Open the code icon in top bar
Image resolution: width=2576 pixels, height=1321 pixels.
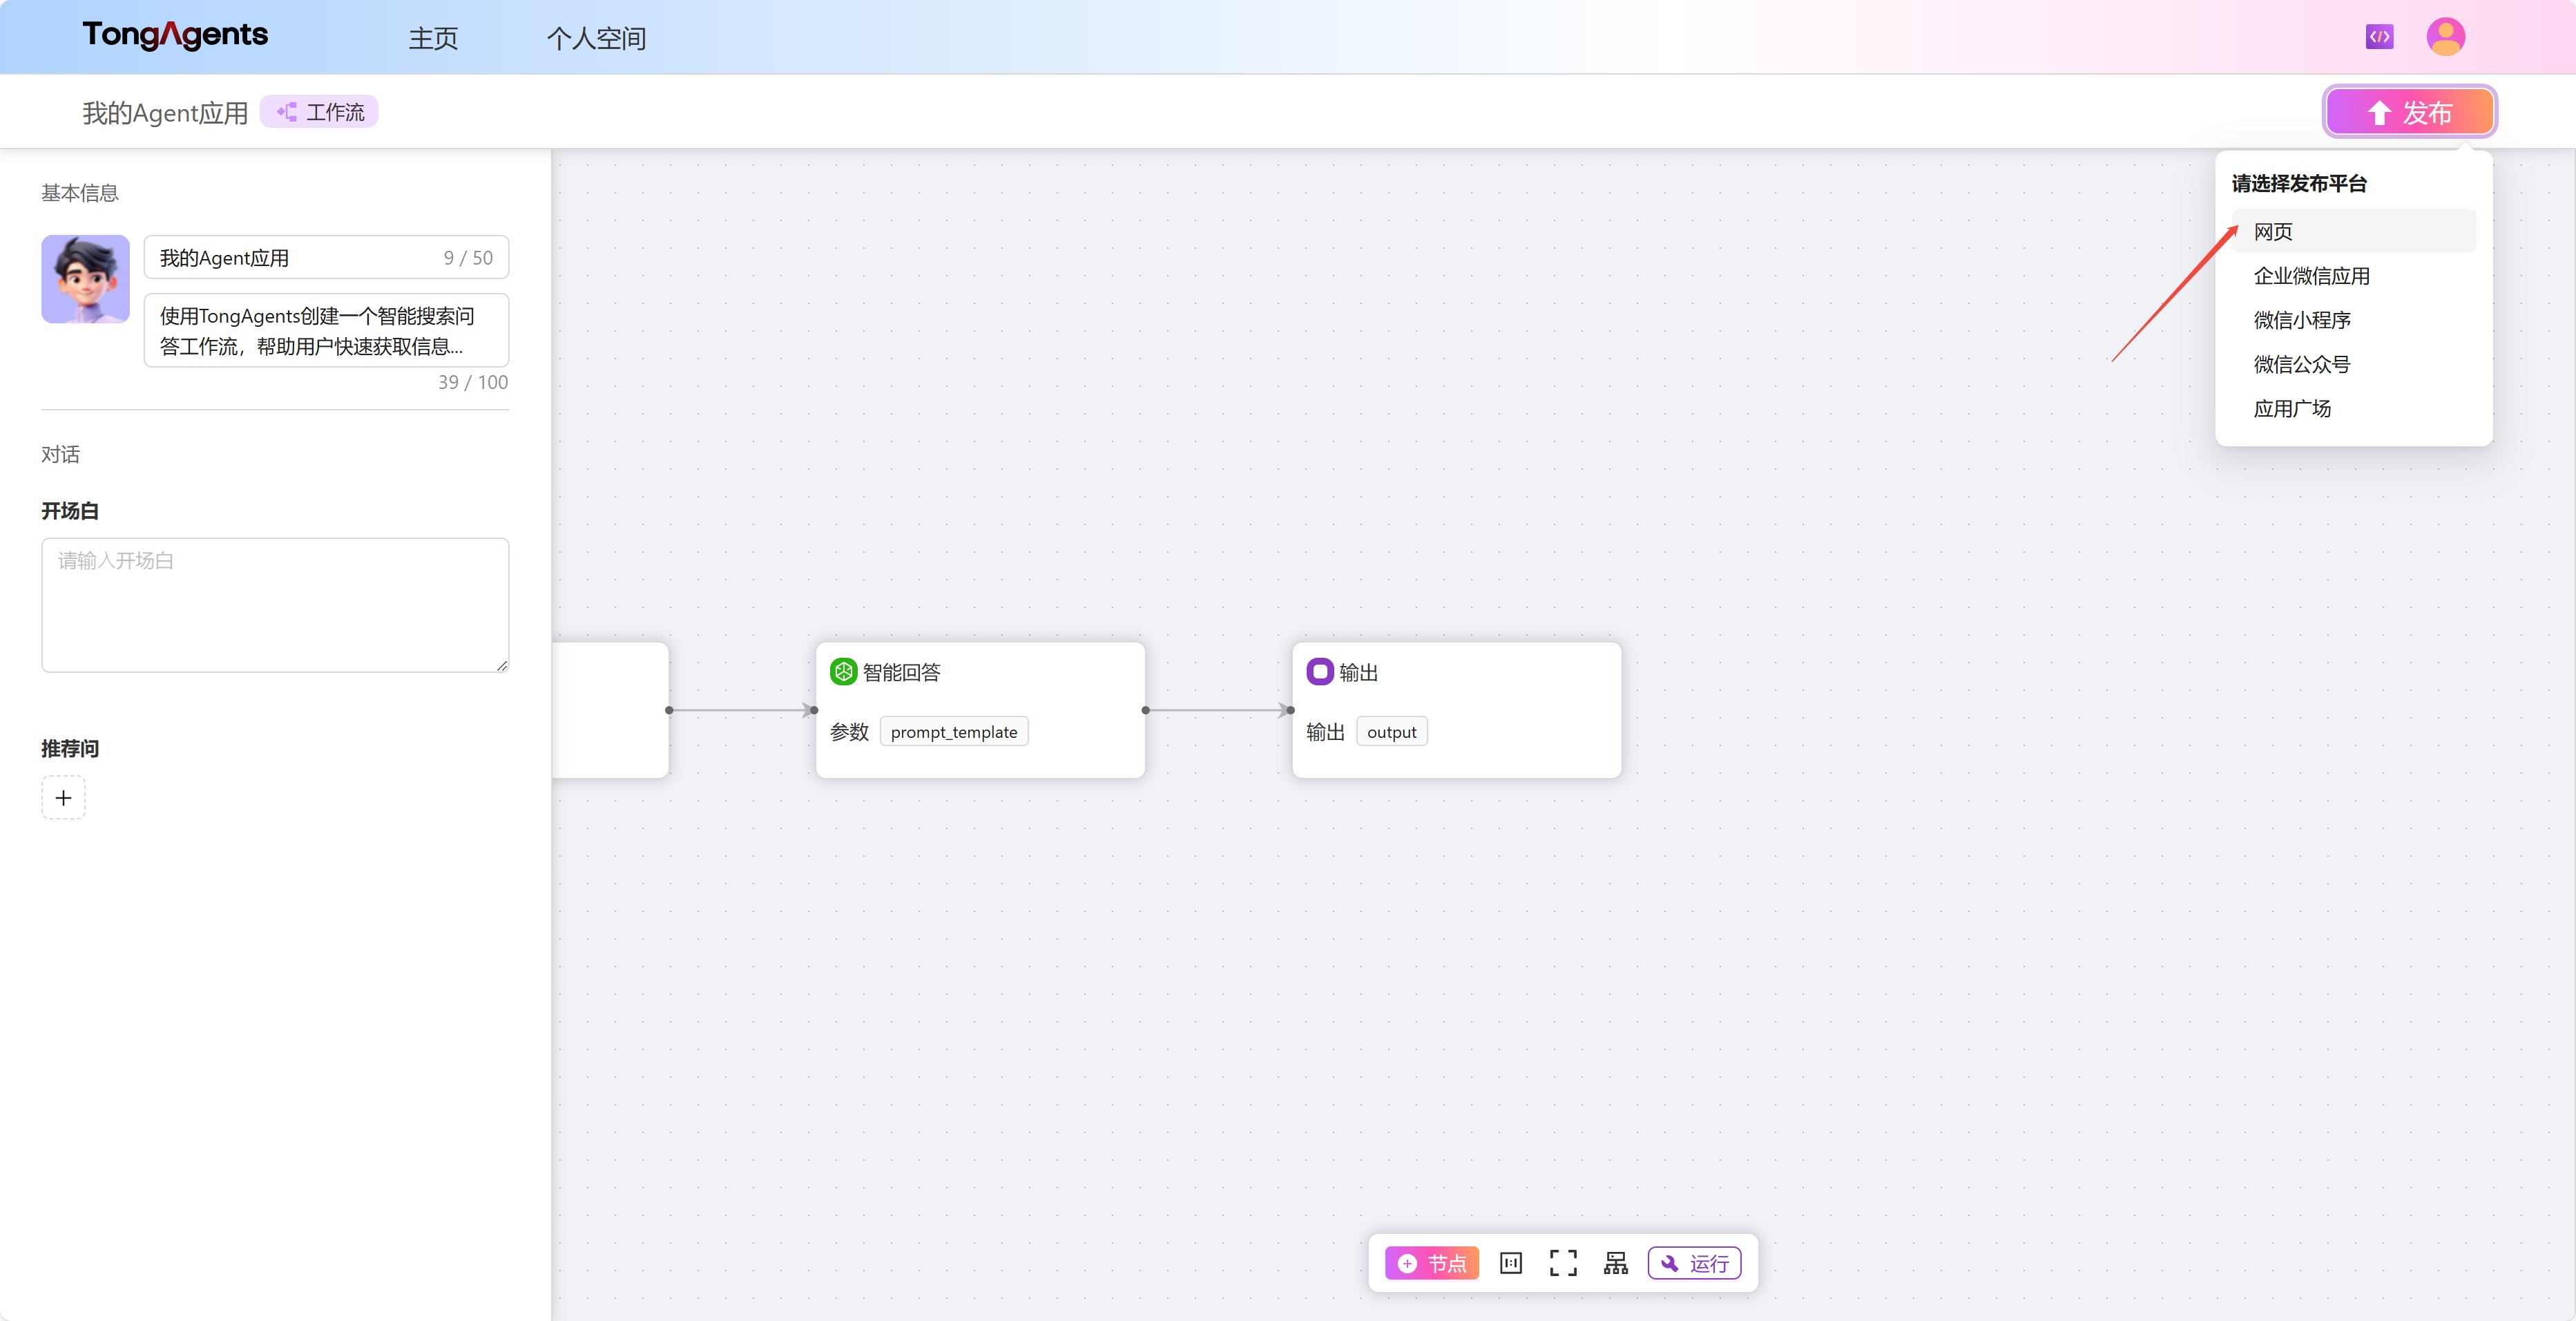2379,37
